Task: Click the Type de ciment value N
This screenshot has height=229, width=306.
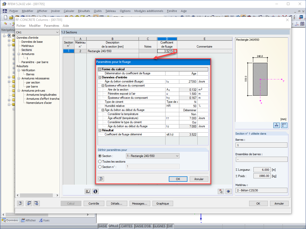Action: pos(188,102)
